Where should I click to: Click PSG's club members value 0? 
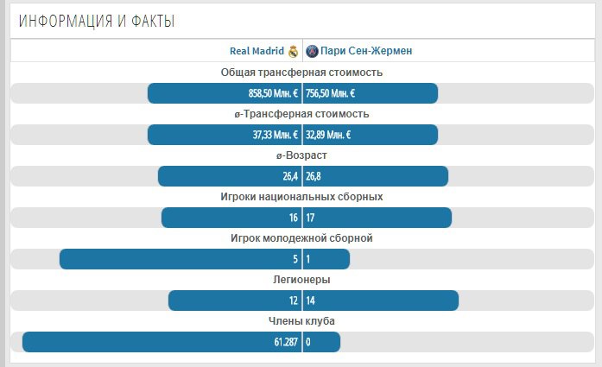[x=308, y=342]
